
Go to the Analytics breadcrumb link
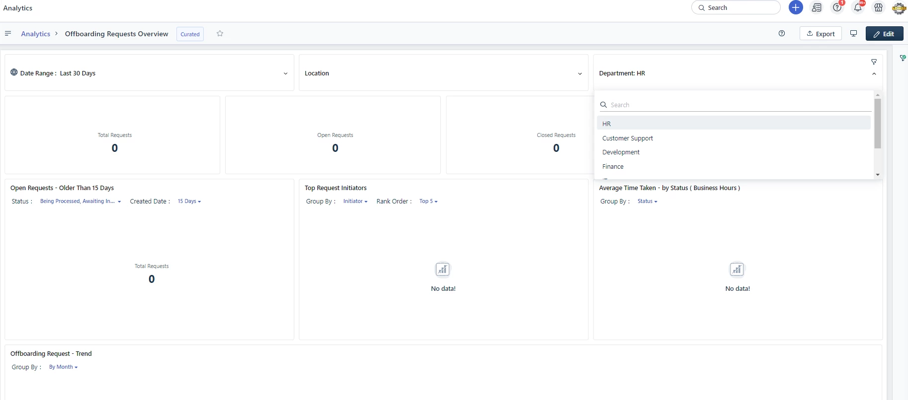[x=35, y=34]
